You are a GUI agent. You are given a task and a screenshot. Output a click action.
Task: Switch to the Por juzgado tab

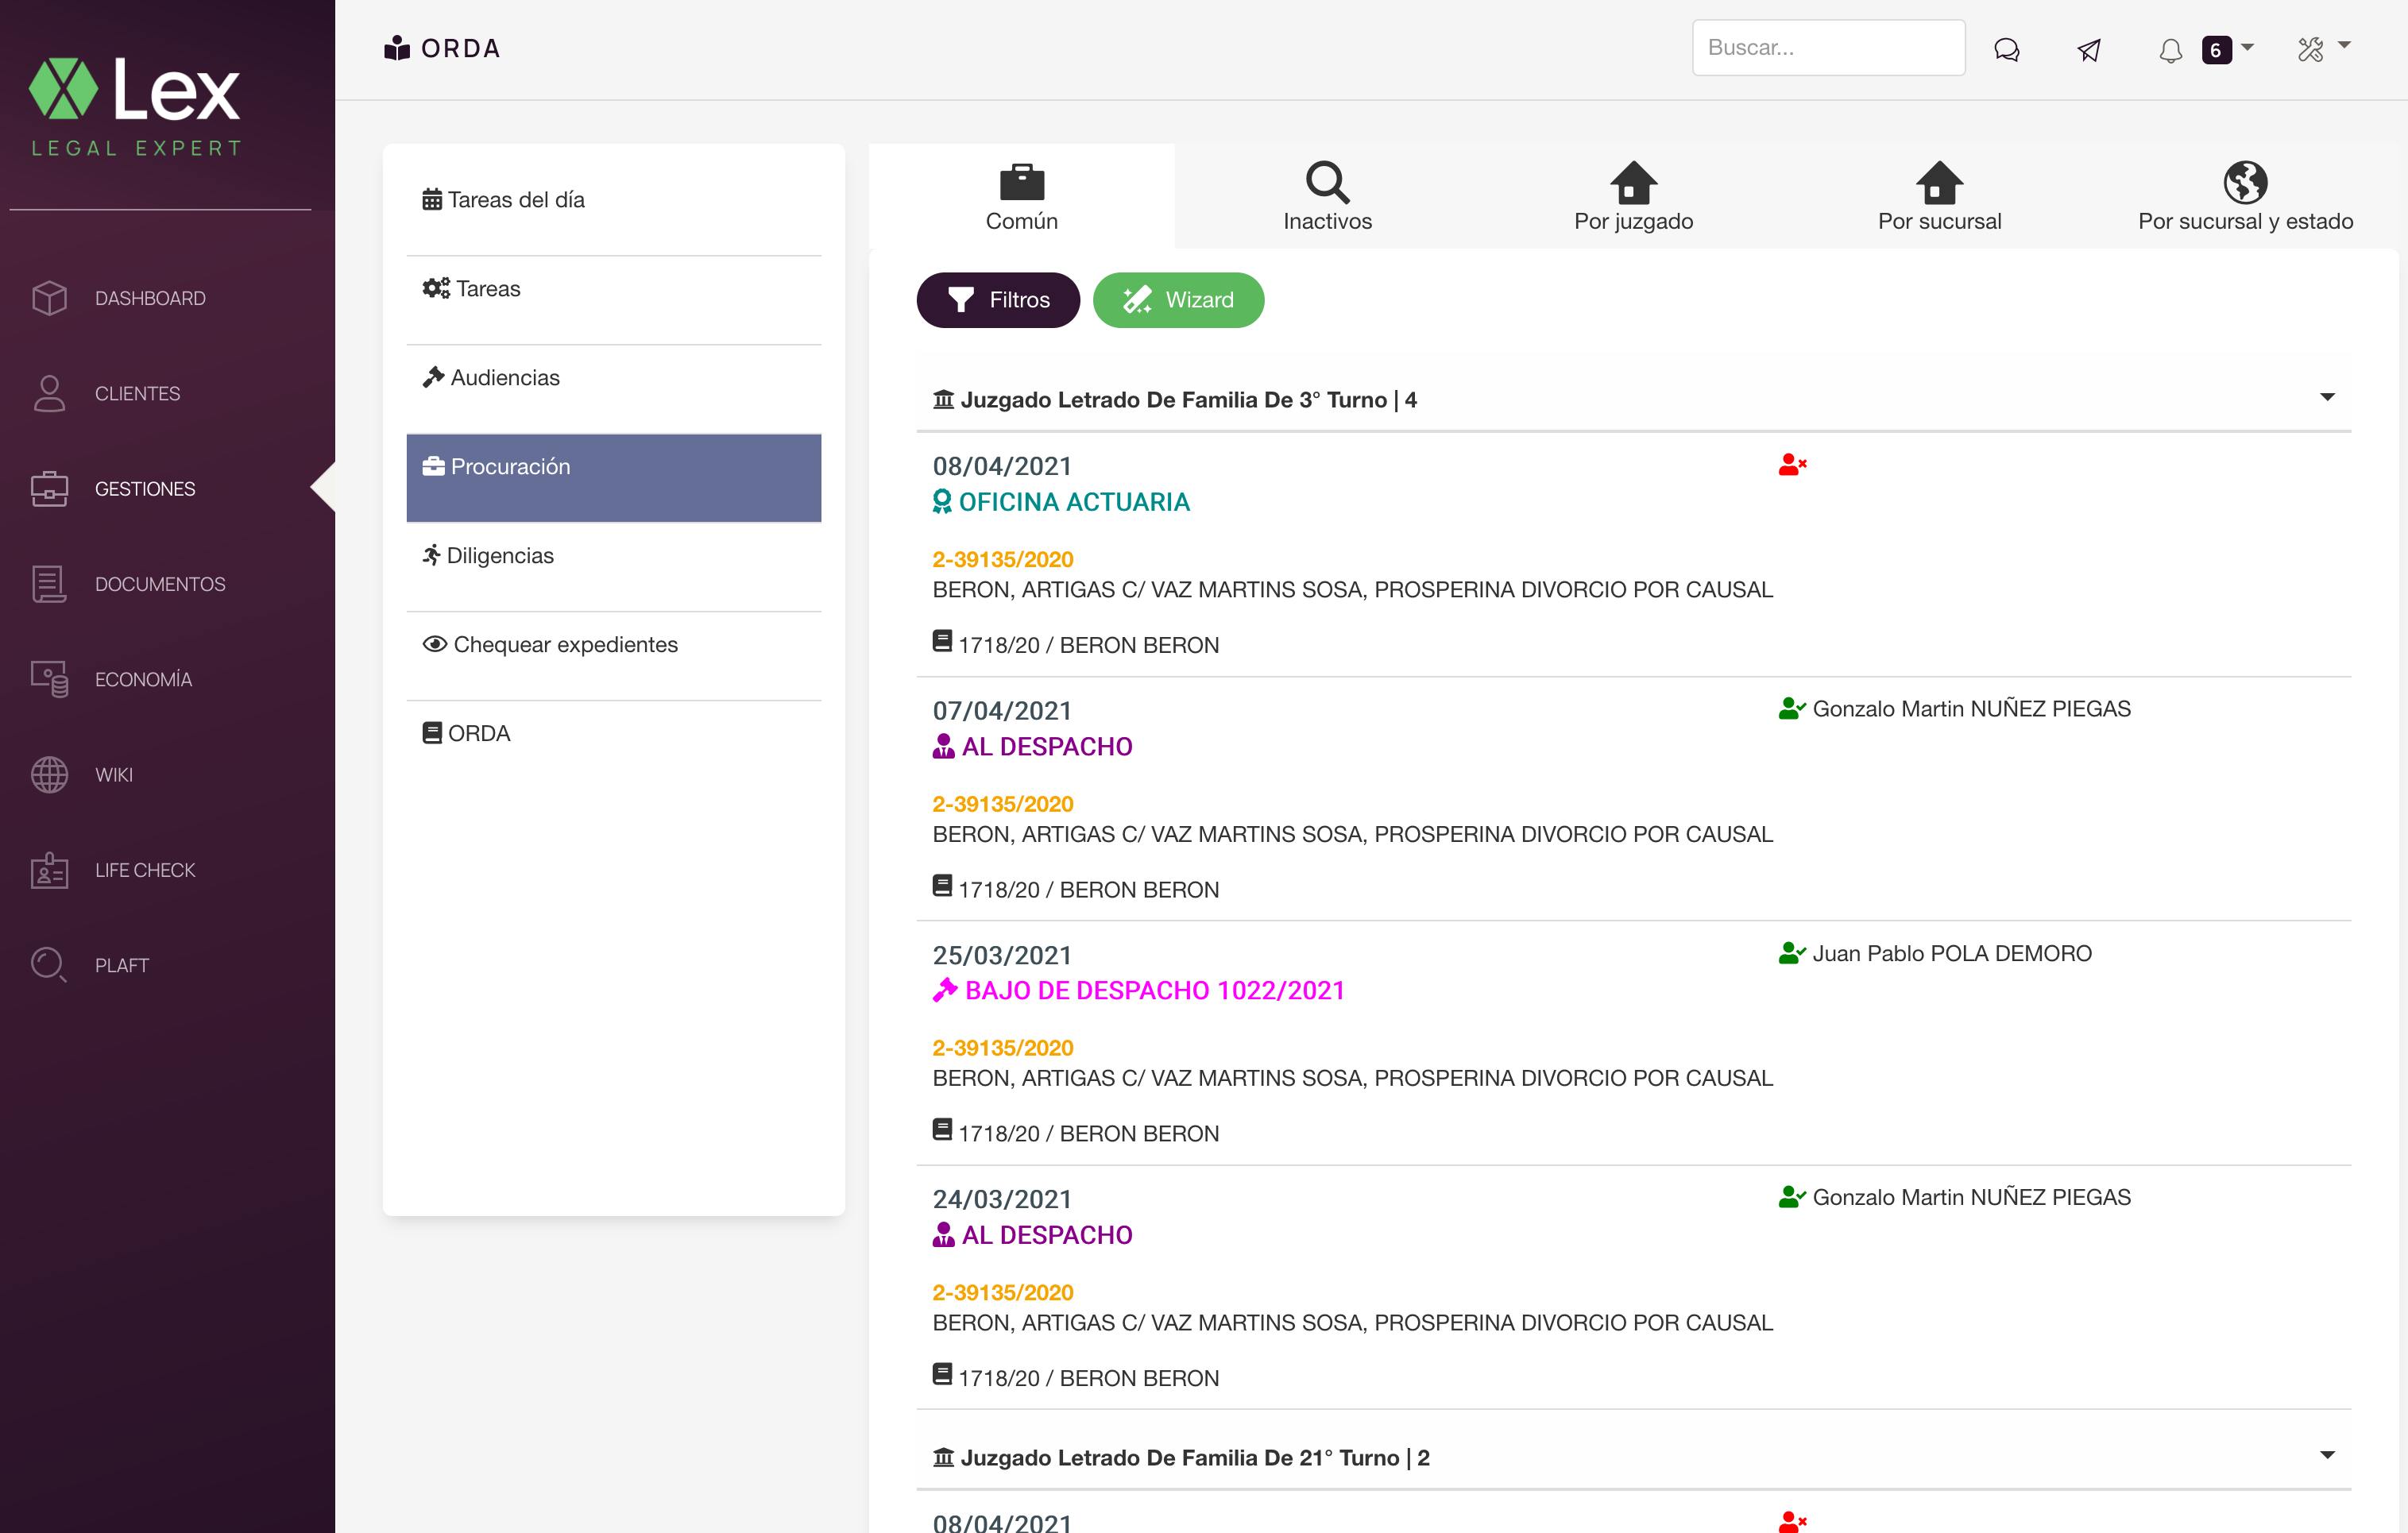[x=1633, y=197]
